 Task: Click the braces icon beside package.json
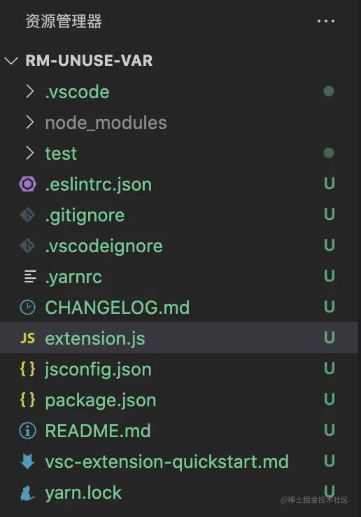[28, 399]
